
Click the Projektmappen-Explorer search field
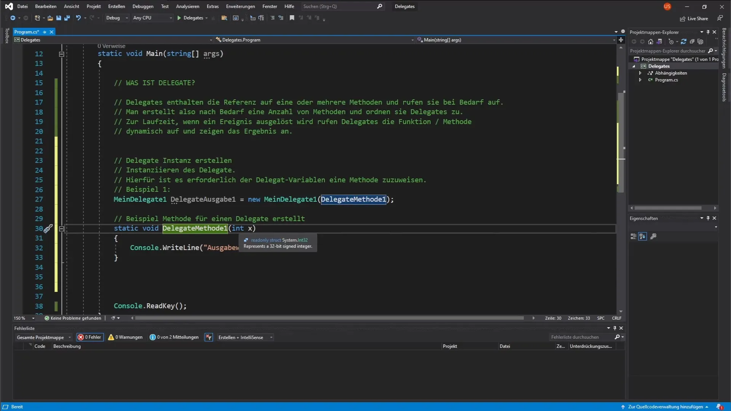click(668, 51)
